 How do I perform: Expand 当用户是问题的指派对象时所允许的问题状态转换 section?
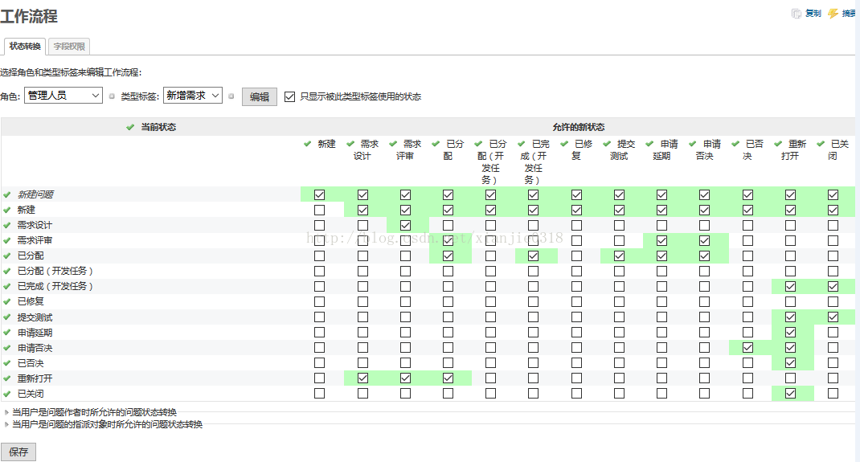[x=108, y=425]
